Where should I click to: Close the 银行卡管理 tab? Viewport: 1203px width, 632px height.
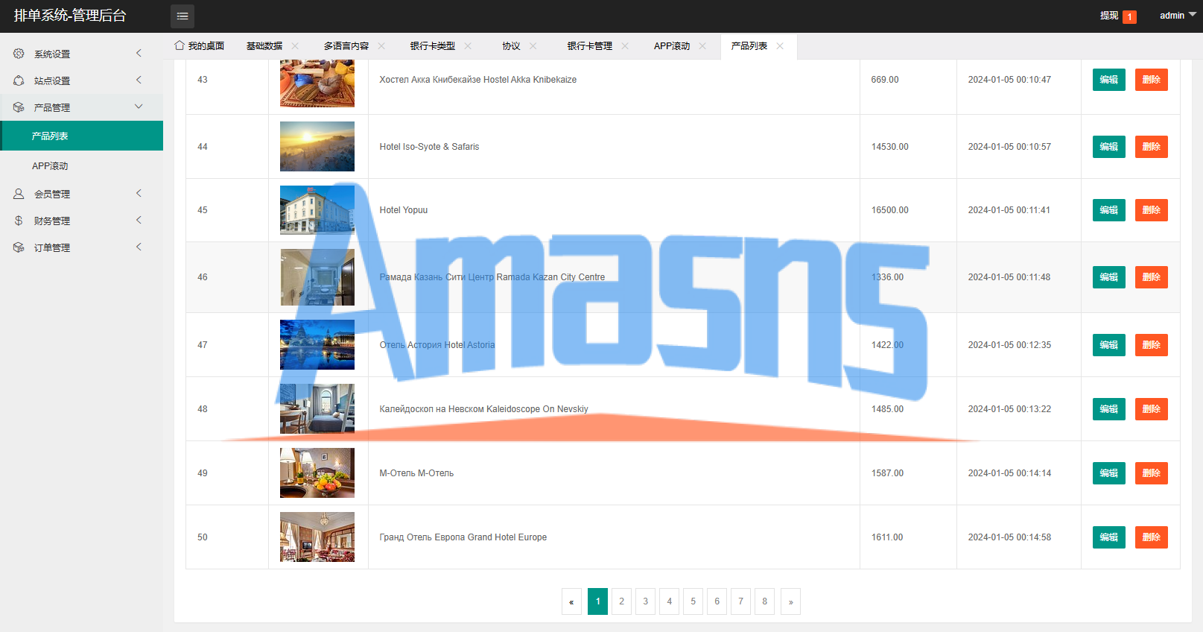point(625,46)
